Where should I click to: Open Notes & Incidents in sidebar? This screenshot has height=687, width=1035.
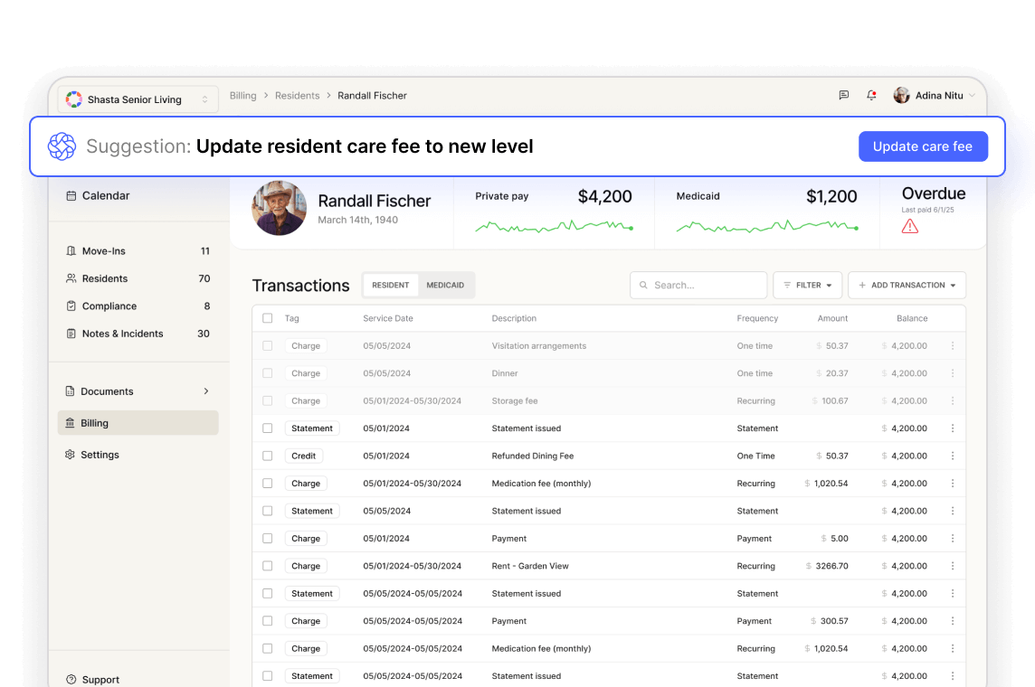tap(138, 334)
